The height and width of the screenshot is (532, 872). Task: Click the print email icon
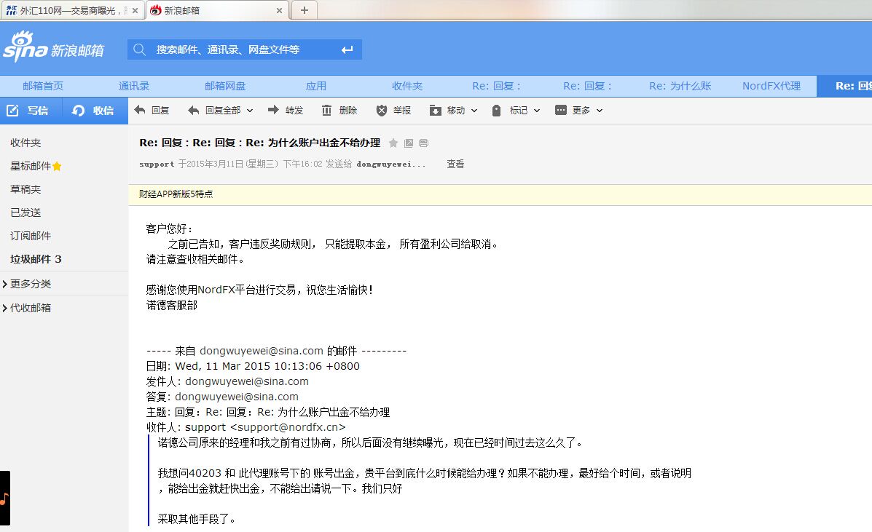(424, 143)
